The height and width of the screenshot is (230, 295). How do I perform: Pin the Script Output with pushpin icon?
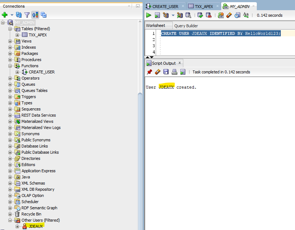[149, 72]
